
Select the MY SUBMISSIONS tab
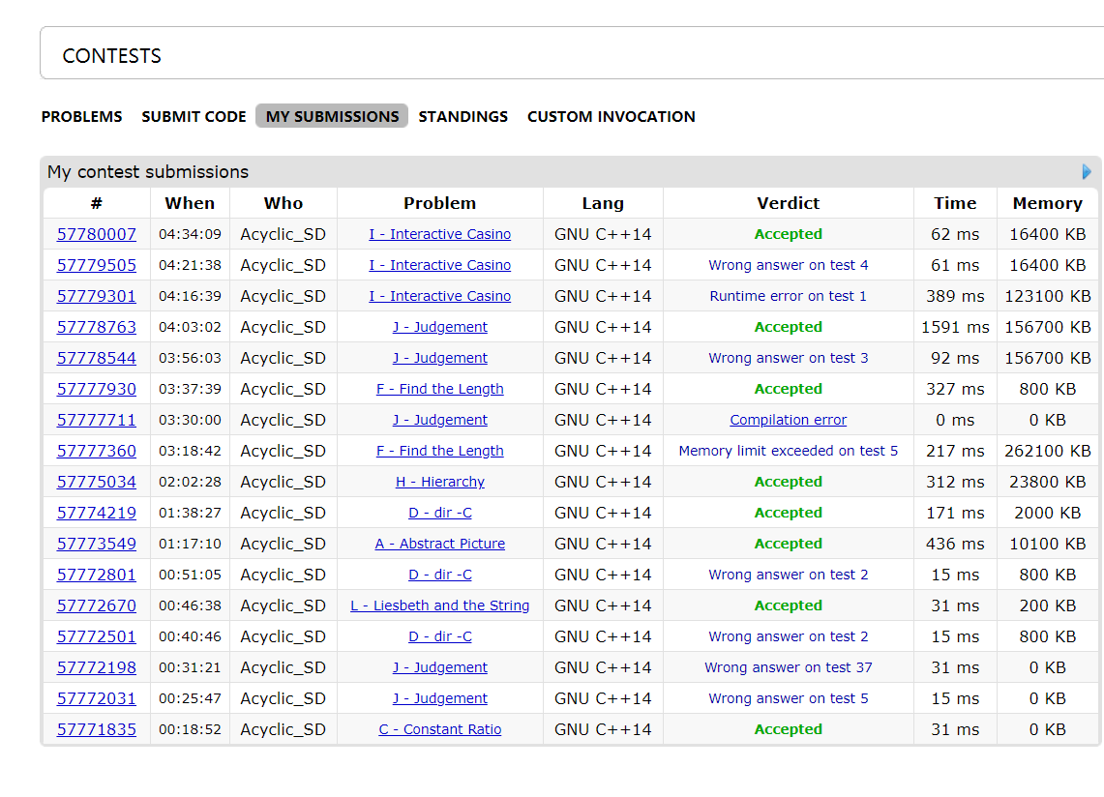click(332, 116)
